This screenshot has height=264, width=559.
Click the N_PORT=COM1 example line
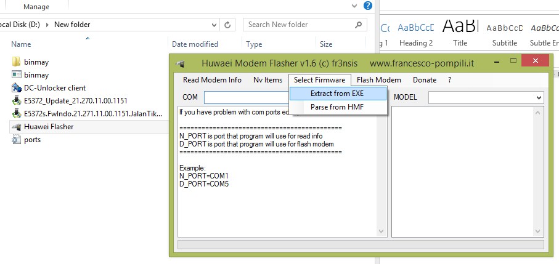(204, 176)
